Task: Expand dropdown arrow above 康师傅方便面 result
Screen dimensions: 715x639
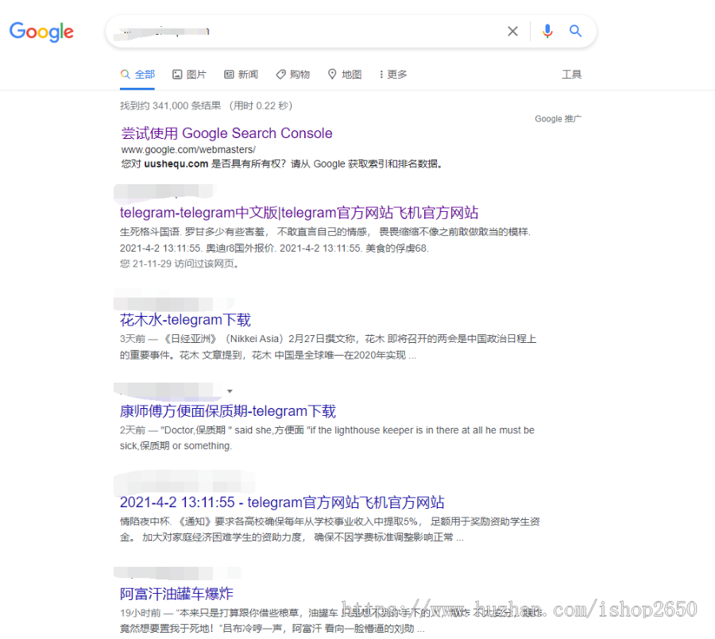Action: pyautogui.click(x=230, y=391)
